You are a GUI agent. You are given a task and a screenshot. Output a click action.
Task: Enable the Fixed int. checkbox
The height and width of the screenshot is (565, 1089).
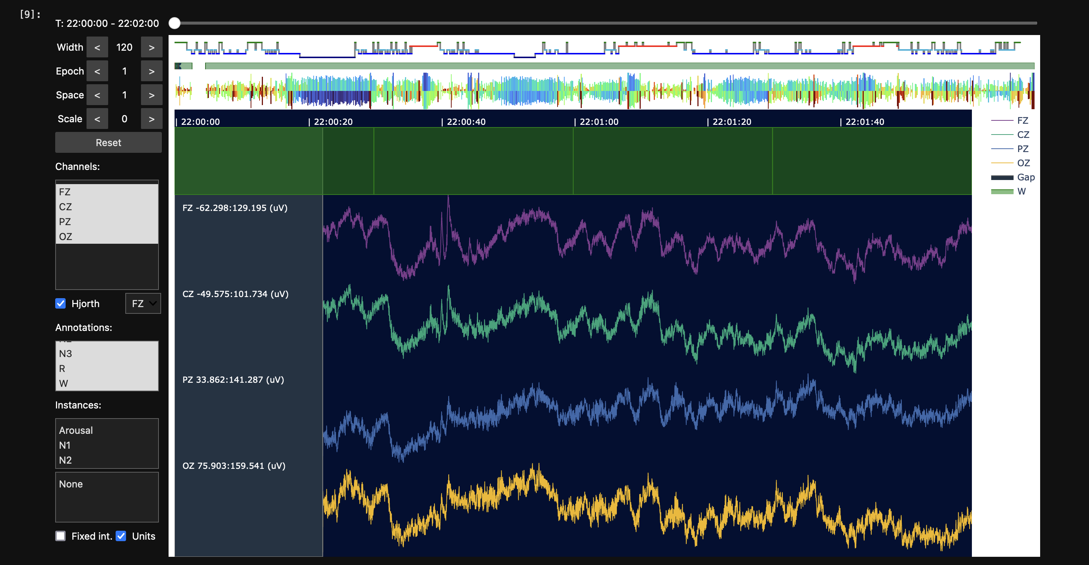coord(60,536)
